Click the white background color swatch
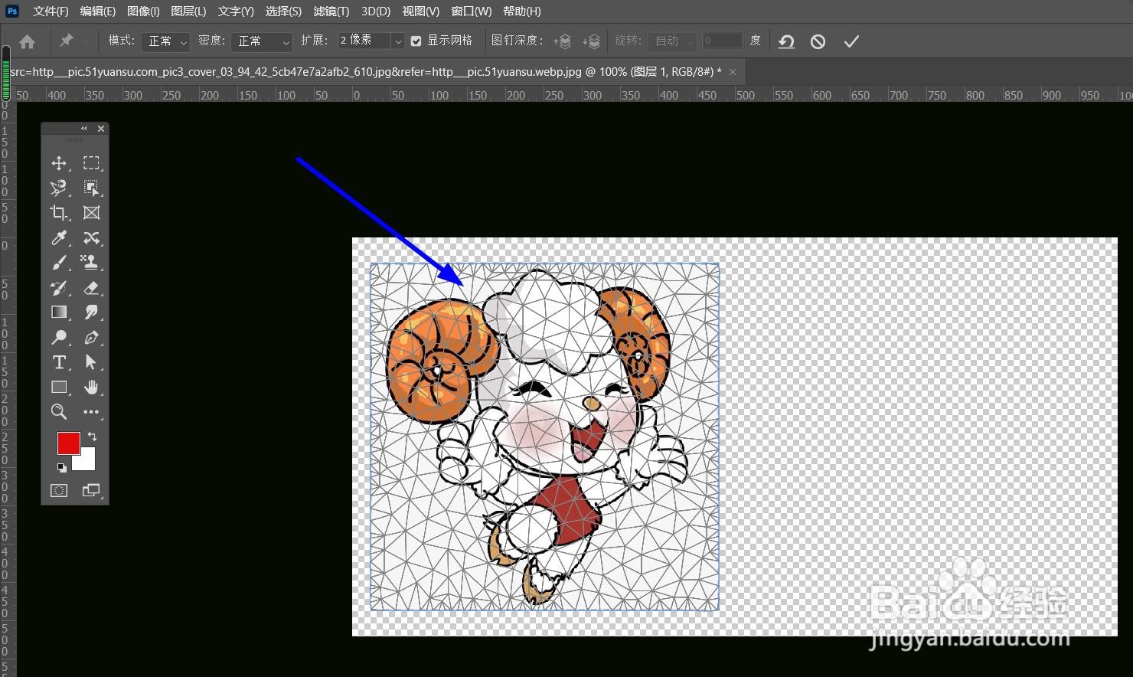The height and width of the screenshot is (677, 1133). pyautogui.click(x=86, y=462)
